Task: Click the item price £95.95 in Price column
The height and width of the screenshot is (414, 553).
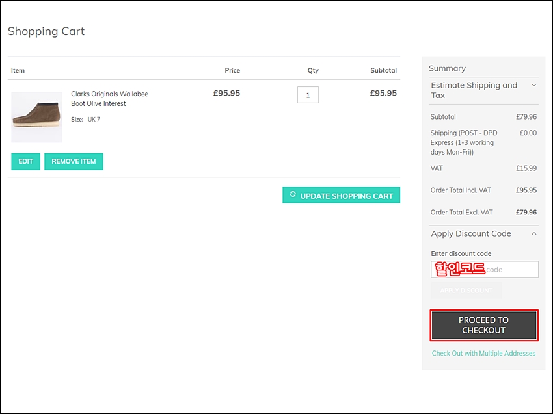Action: (x=226, y=93)
